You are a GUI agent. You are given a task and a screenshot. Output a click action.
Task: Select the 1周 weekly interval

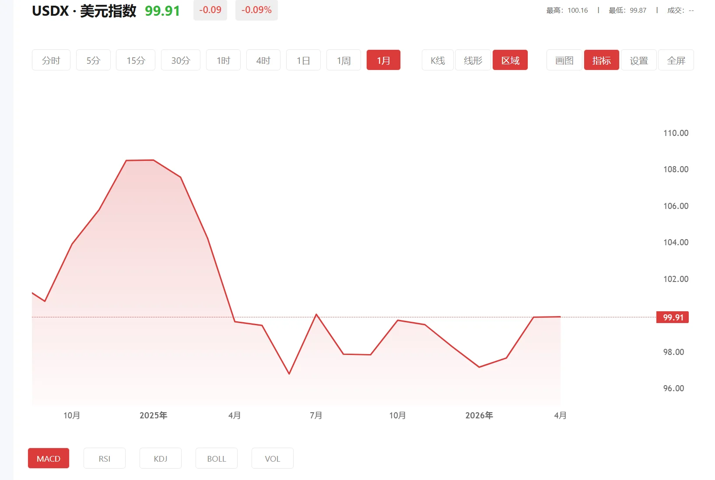(343, 60)
